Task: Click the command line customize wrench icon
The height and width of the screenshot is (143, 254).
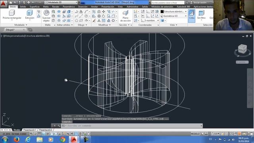Action: (59, 126)
